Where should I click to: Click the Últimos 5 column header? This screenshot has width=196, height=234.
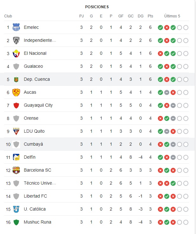click(x=172, y=16)
